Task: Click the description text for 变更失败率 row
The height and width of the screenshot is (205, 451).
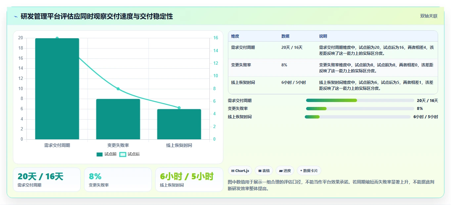Action: point(376,68)
